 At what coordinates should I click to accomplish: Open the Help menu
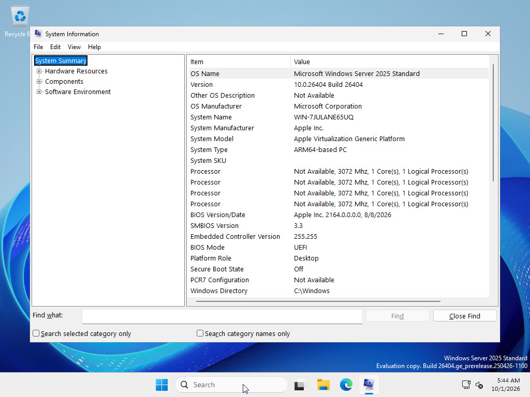click(x=94, y=47)
